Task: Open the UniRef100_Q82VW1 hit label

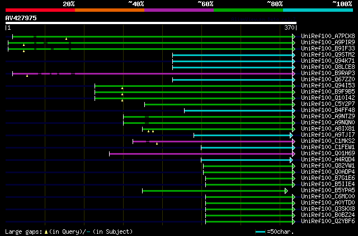Action: pyautogui.click(x=328, y=166)
